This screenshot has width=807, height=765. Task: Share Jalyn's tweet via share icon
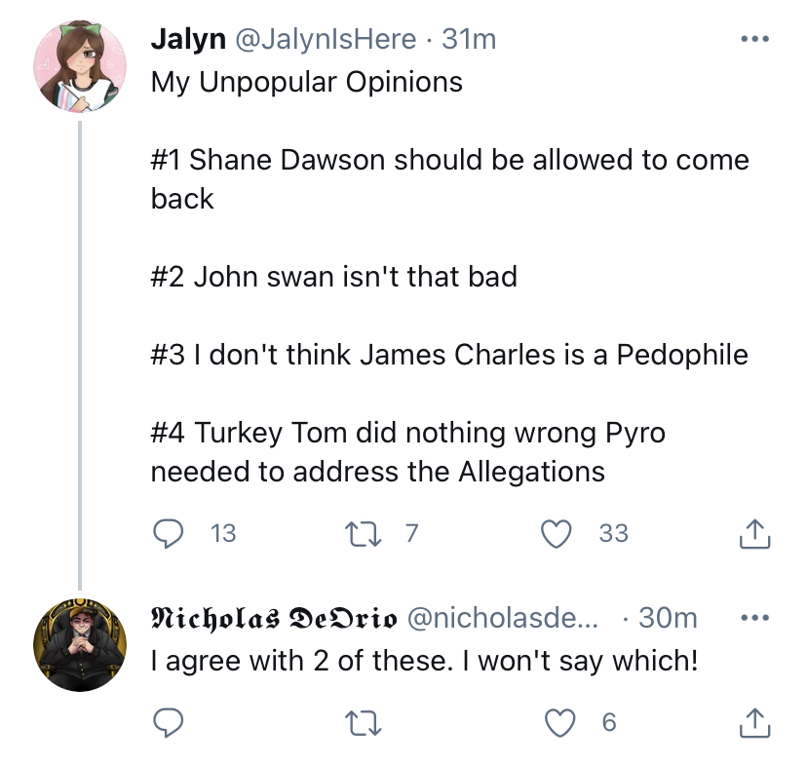754,534
